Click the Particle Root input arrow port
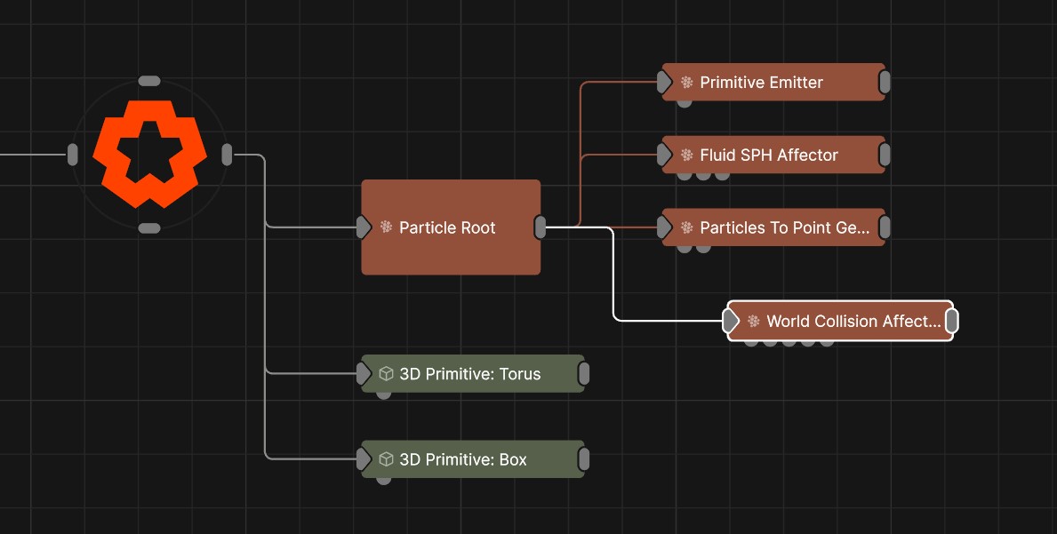 coord(364,227)
